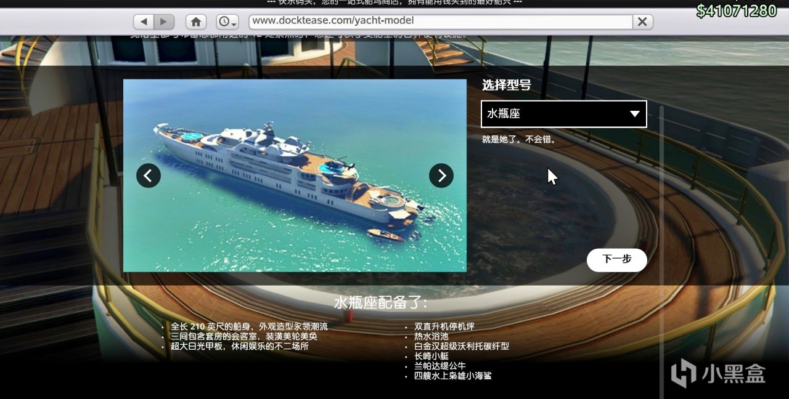The height and width of the screenshot is (399, 789).
Task: Click the 长崎小艇 item
Action: (x=431, y=356)
